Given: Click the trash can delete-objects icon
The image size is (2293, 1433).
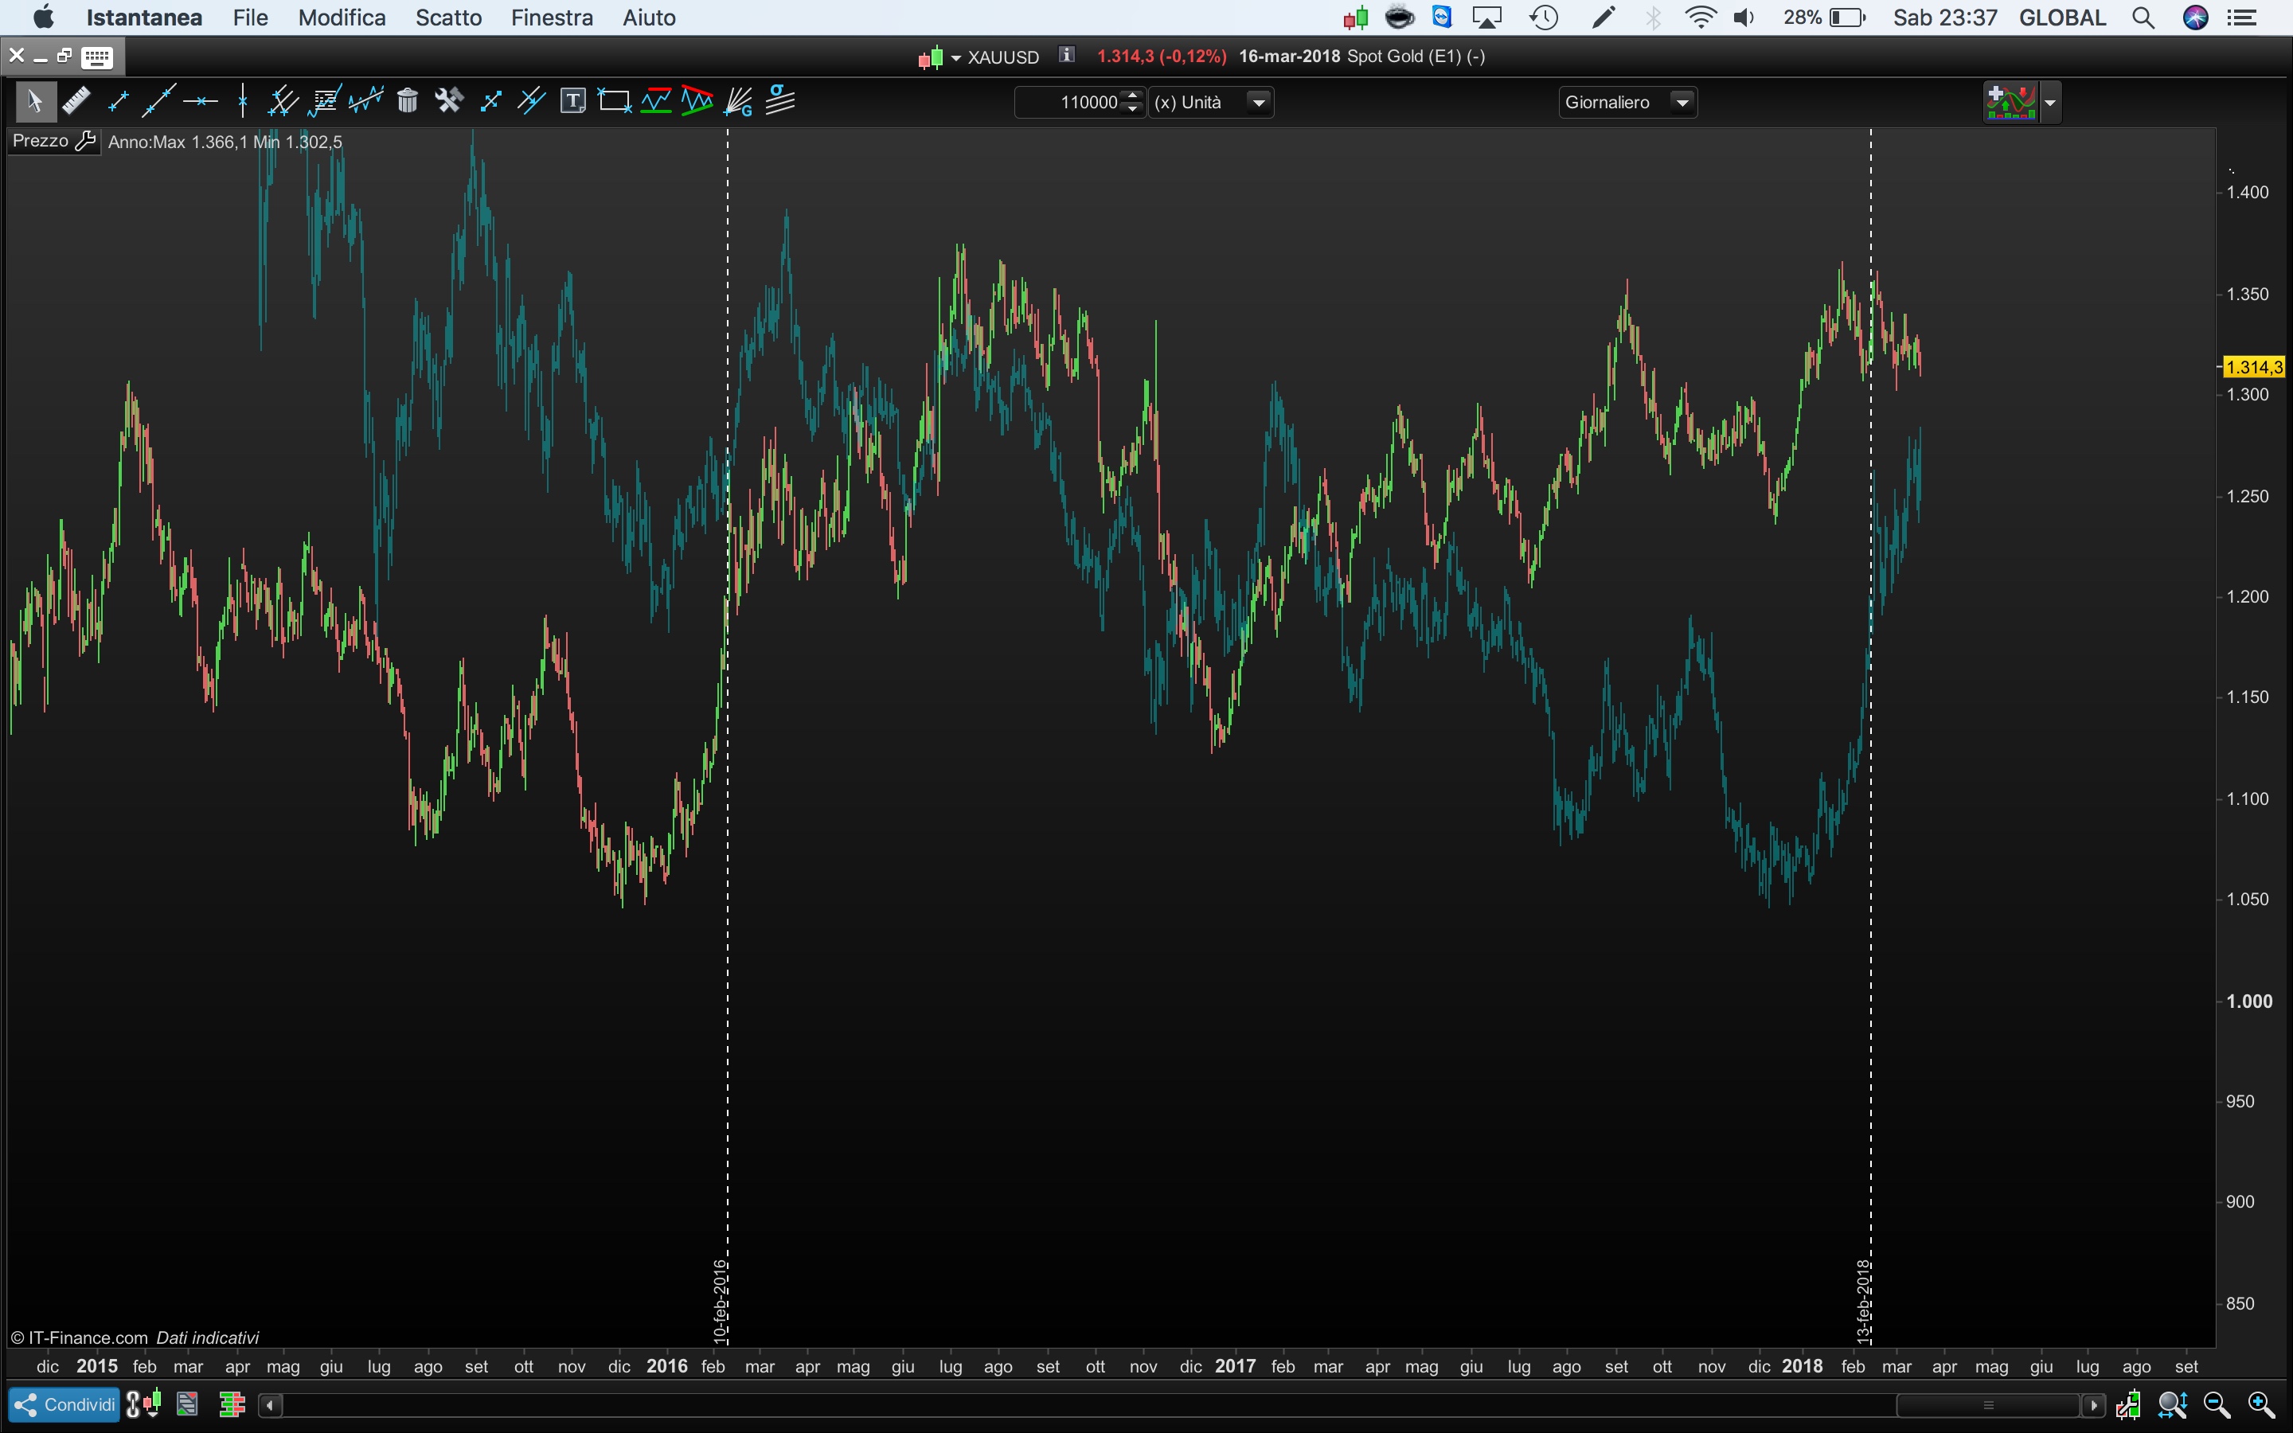Looking at the screenshot, I should [408, 100].
